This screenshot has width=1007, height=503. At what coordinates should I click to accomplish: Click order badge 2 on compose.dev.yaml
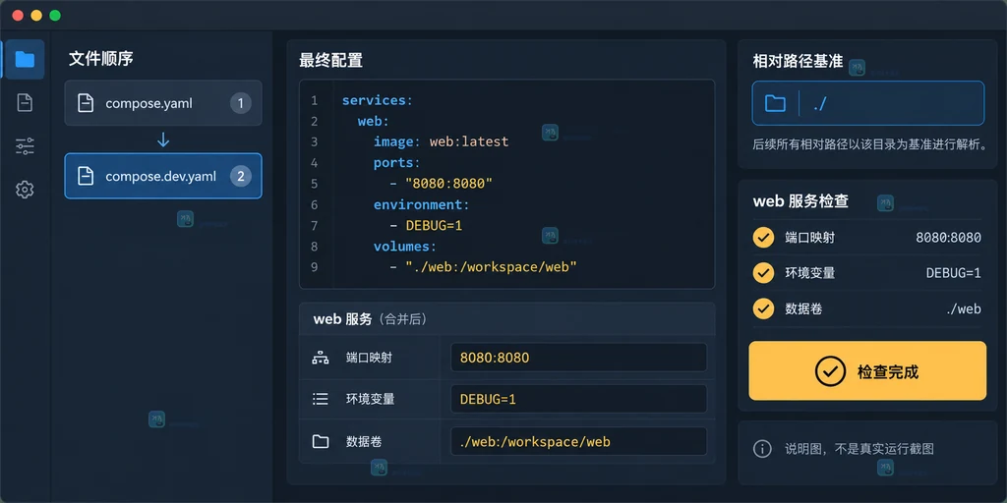pyautogui.click(x=241, y=177)
